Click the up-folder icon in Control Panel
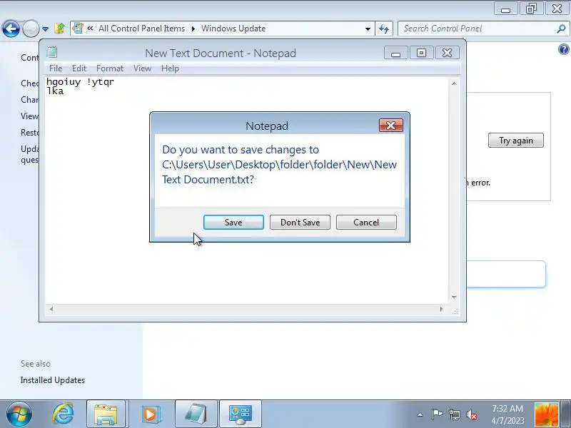Viewport: 571px width, 428px height. point(59,29)
